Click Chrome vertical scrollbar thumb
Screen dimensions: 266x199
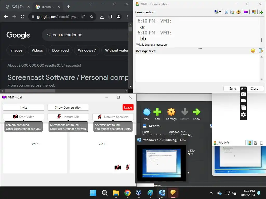point(130,29)
